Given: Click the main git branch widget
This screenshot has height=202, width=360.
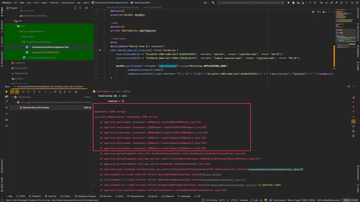Looking at the screenshot, I should tap(254, 200).
